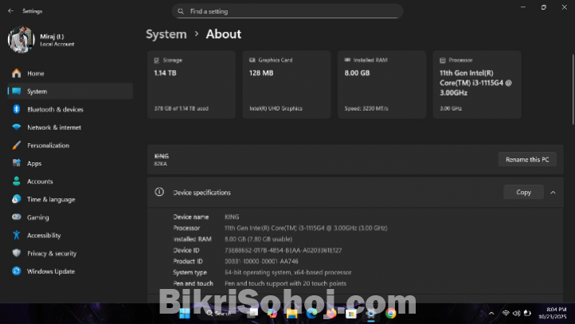Viewport: 575px width, 324px height.
Task: Open the volume control in the system tray
Action: (516, 314)
